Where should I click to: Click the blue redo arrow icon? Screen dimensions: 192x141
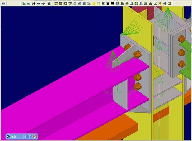[4, 3]
